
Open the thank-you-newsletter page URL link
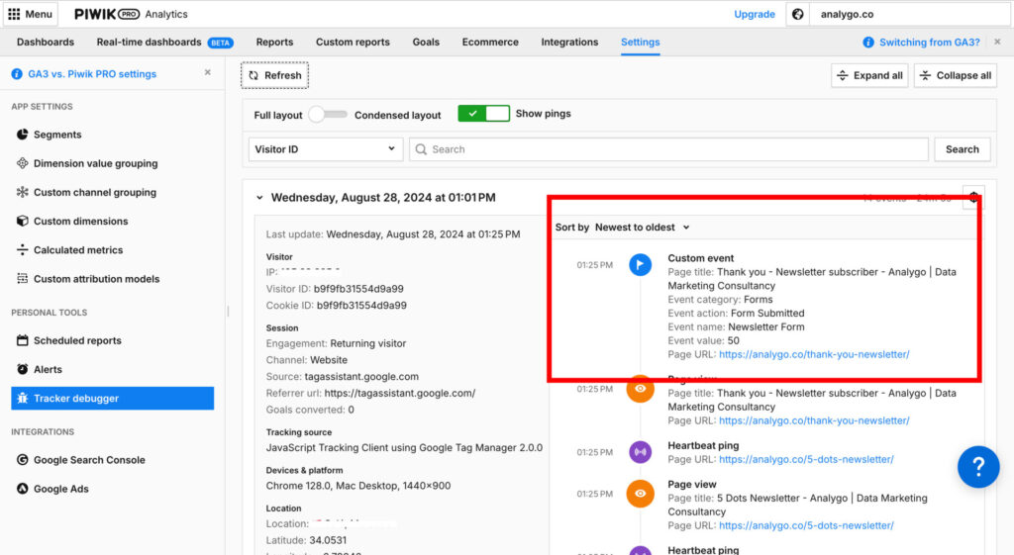(814, 354)
